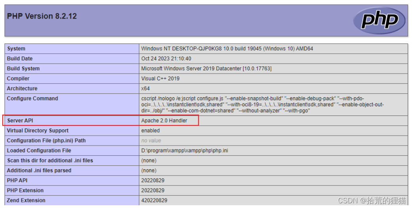Screen dimensions: 412x208
Task: Click the 'Build Date' label
Action: coord(20,59)
